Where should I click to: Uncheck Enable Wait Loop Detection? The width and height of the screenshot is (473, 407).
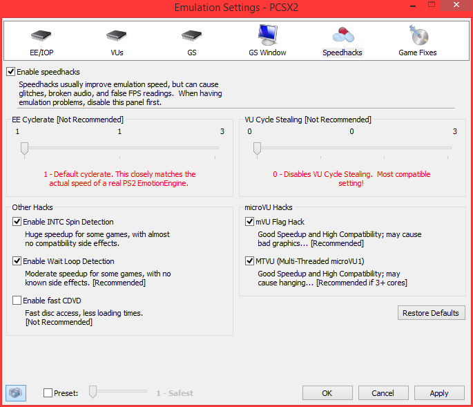pos(17,261)
